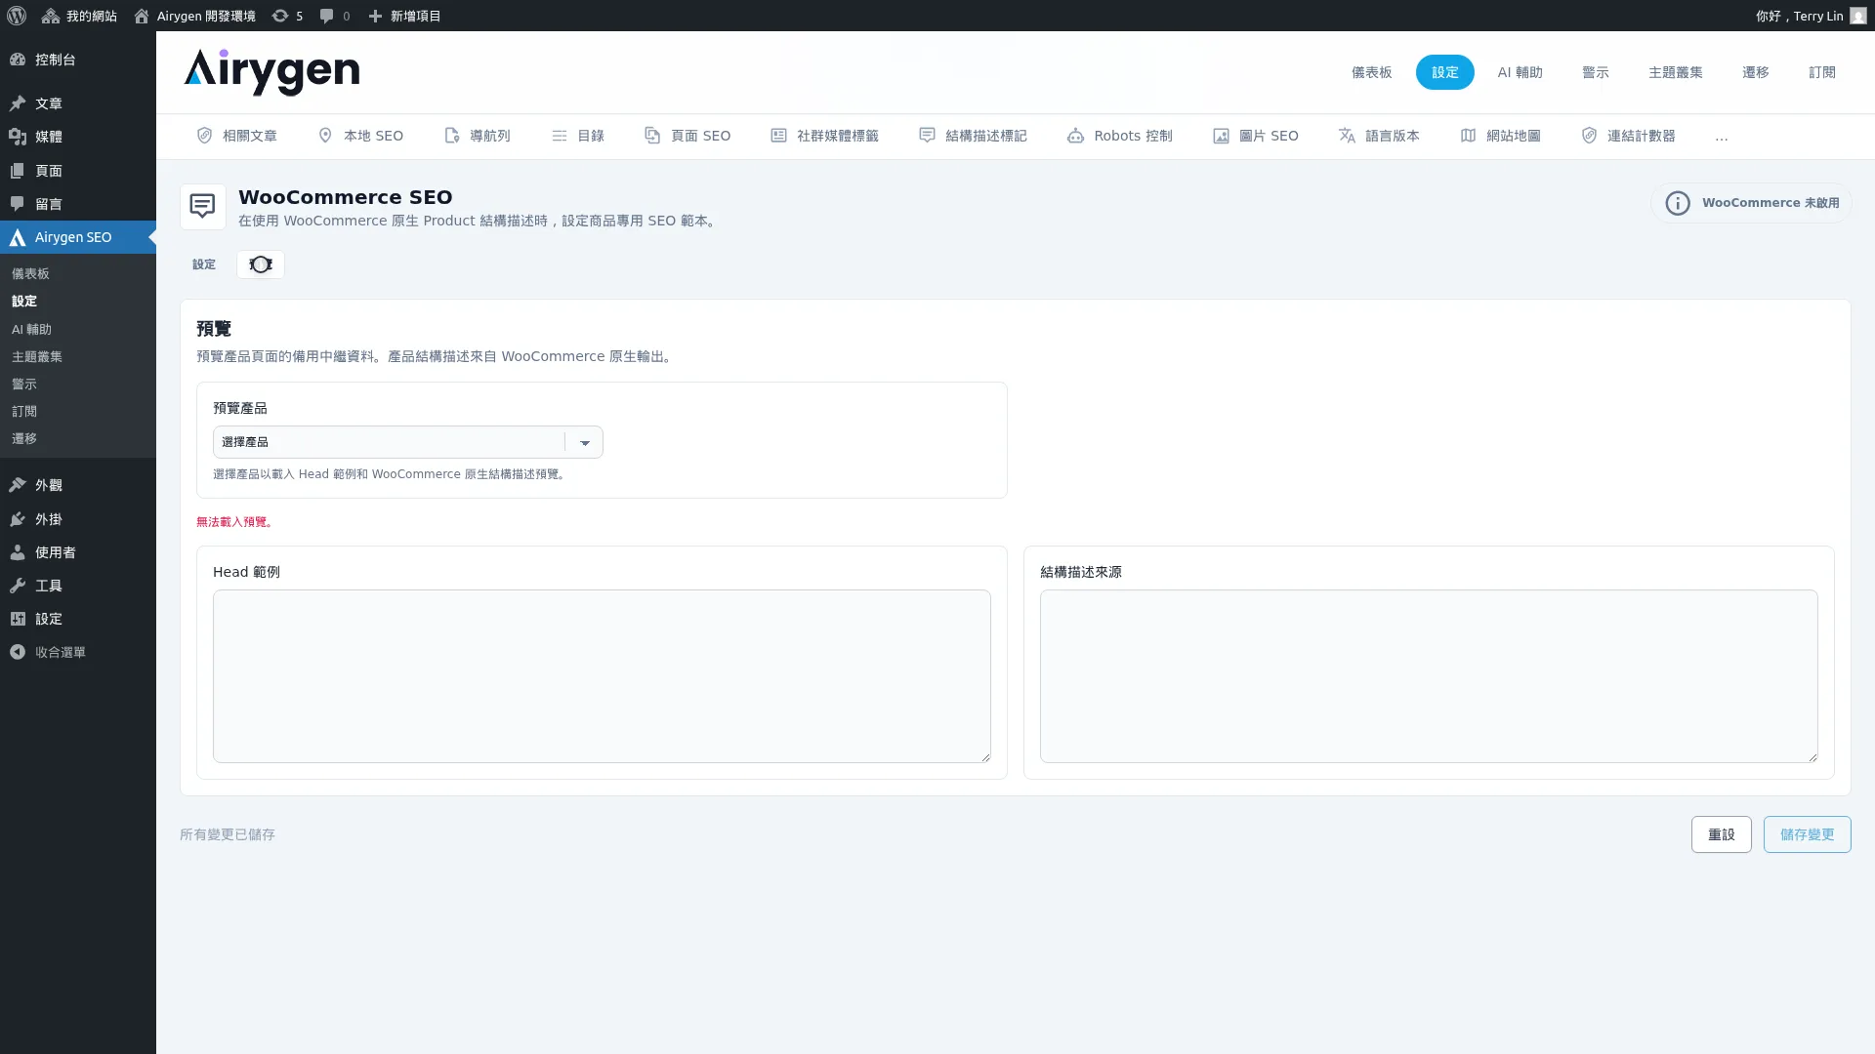Screen dimensions: 1875x1054
Task: Open the 網站地圖 sitemap tab
Action: 1500,136
